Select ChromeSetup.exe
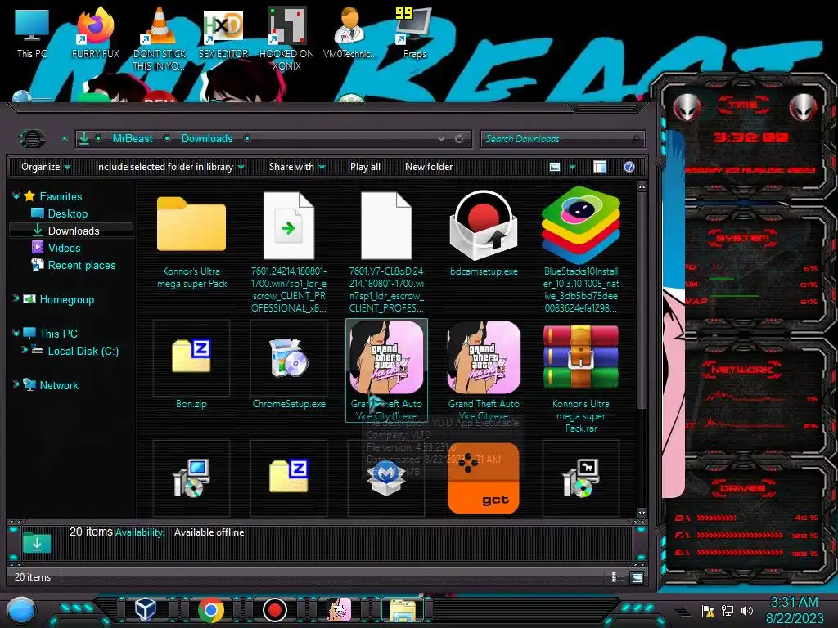The height and width of the screenshot is (628, 838). click(289, 366)
